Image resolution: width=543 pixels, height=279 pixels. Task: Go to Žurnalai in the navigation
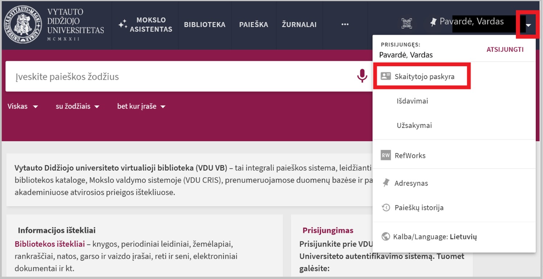[x=299, y=25]
